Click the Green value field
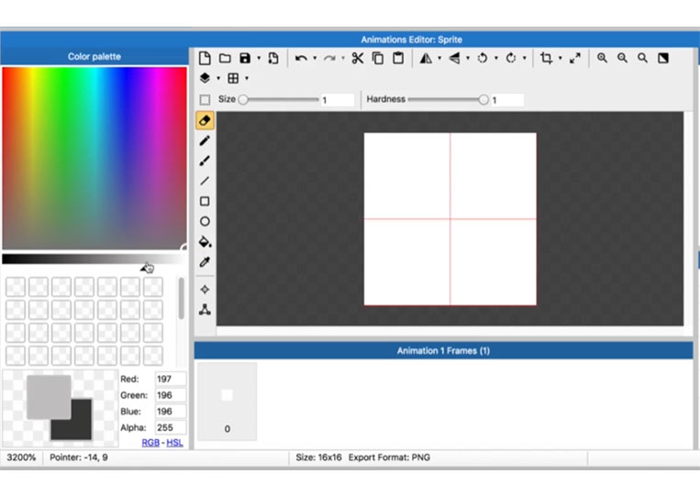700x496 pixels. tap(171, 395)
